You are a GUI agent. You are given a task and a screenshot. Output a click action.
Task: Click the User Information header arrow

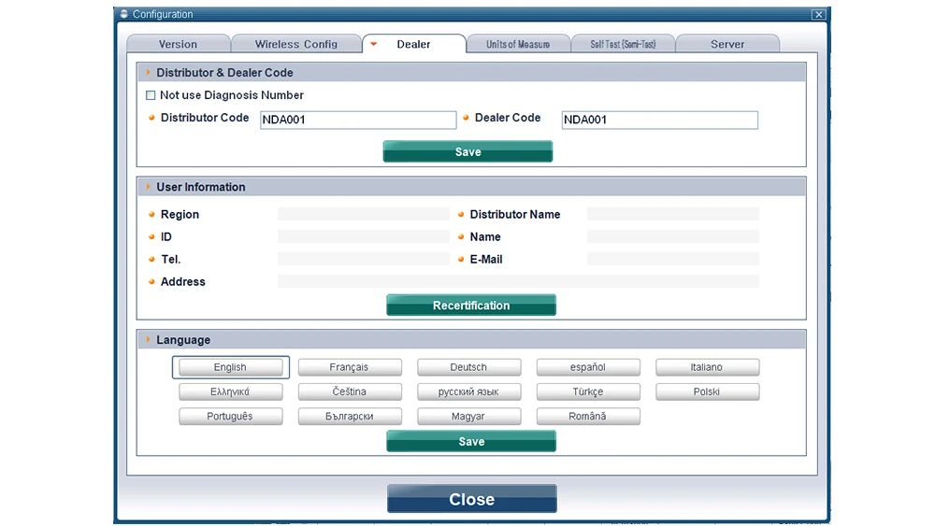coord(148,187)
